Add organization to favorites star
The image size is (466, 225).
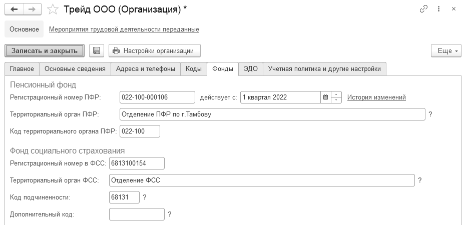pos(52,9)
